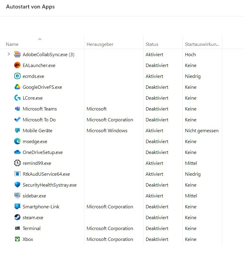
Task: Click the Nicht gemessen impact value
Action: point(202,131)
